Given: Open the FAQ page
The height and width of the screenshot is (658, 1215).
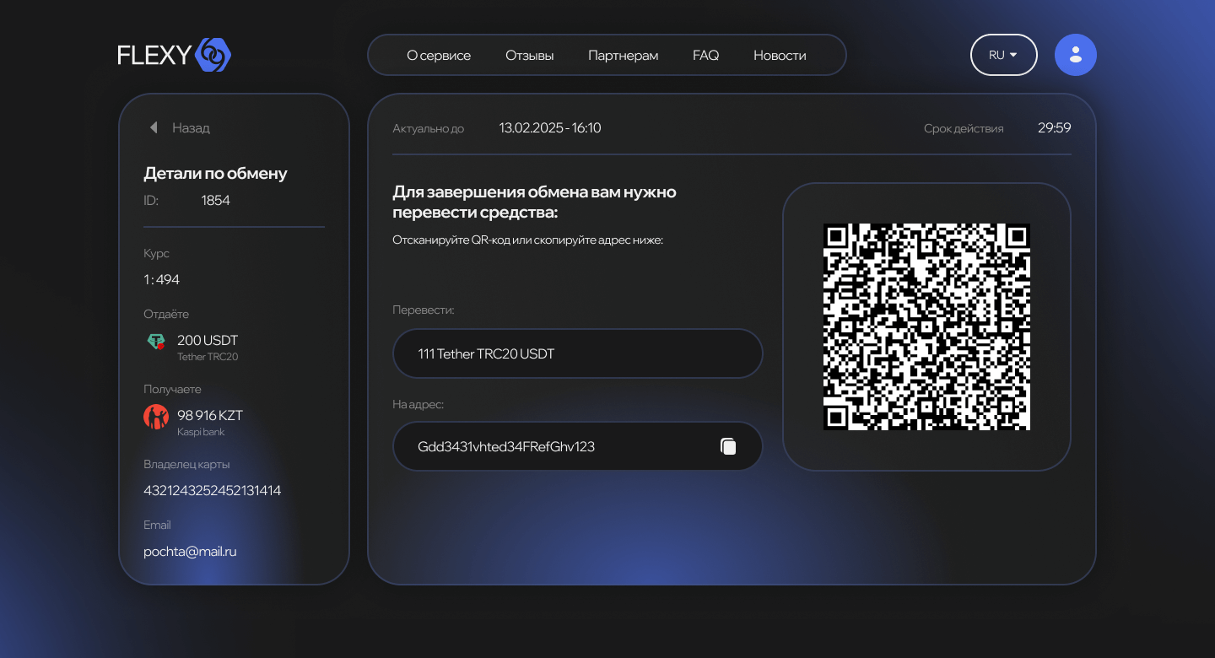Looking at the screenshot, I should tap(706, 56).
